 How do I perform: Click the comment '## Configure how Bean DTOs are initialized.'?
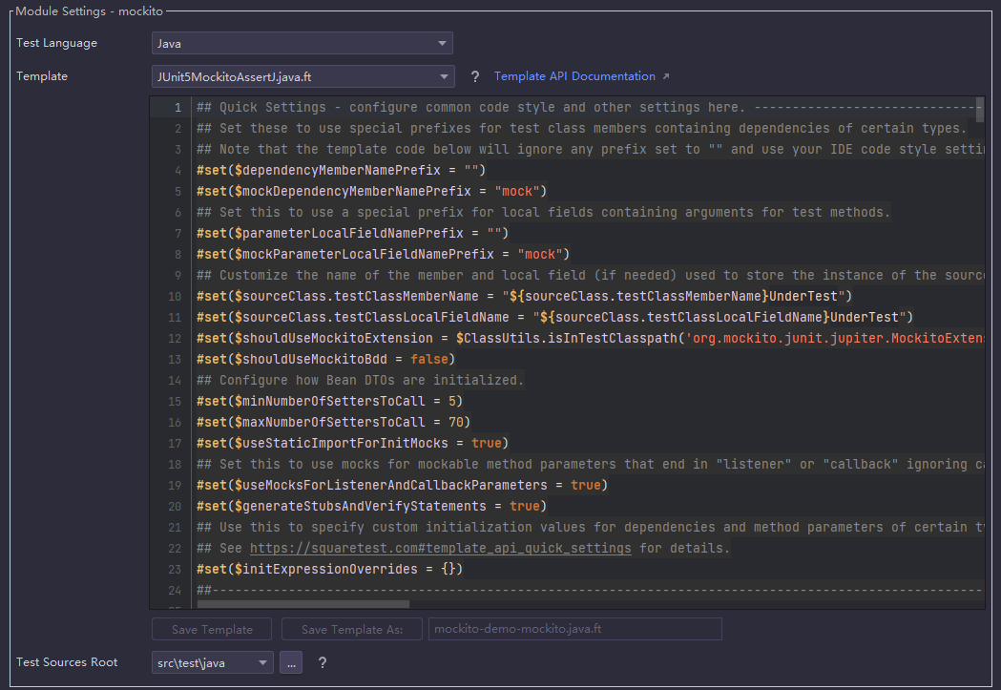point(360,381)
